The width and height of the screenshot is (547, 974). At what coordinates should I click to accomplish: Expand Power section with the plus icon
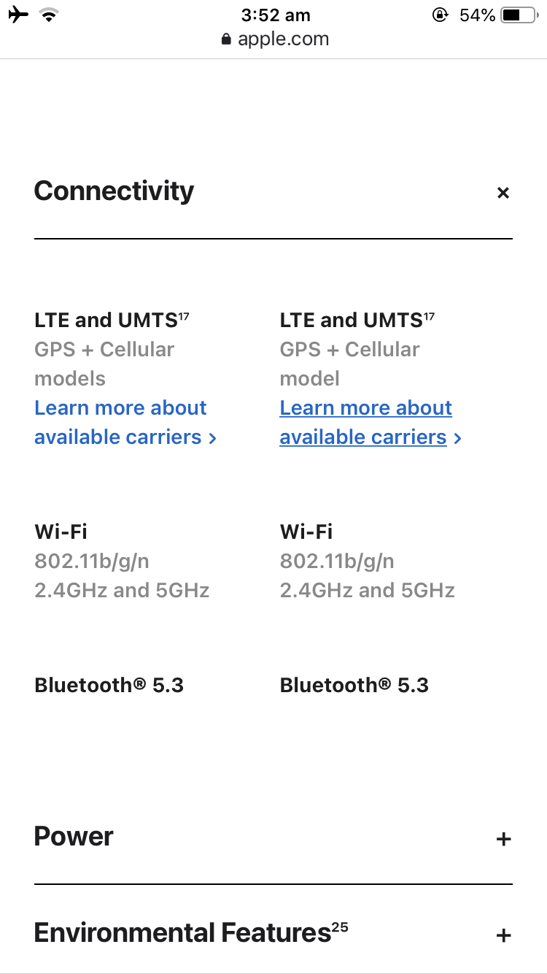click(503, 839)
